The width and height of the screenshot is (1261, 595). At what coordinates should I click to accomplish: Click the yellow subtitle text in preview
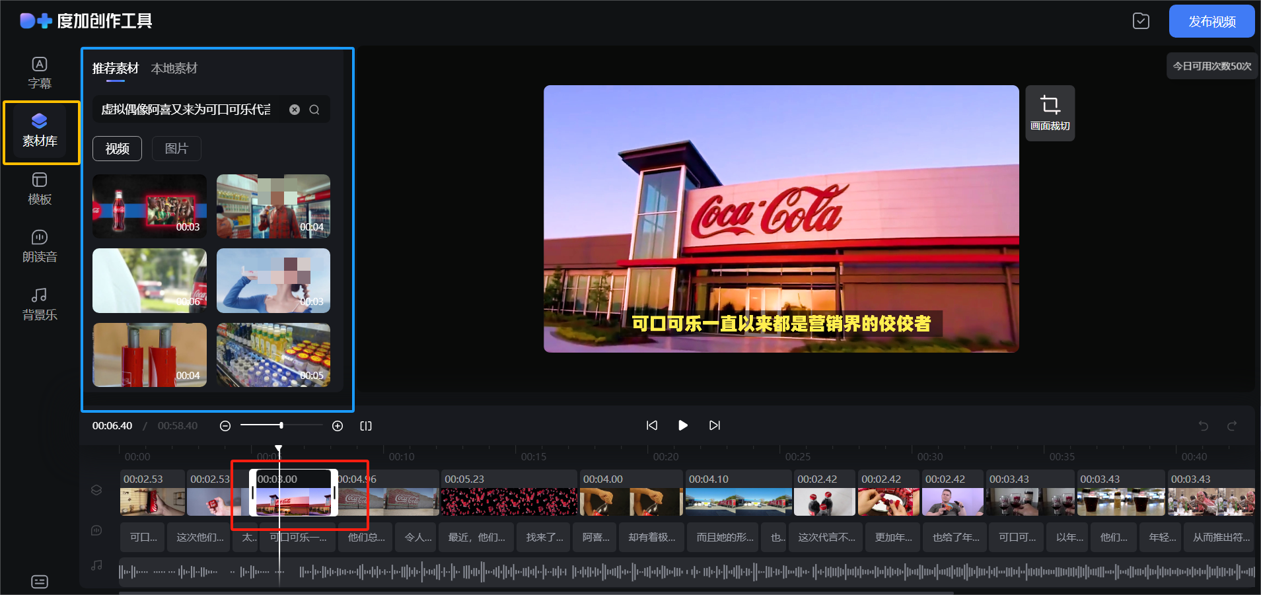pos(781,323)
